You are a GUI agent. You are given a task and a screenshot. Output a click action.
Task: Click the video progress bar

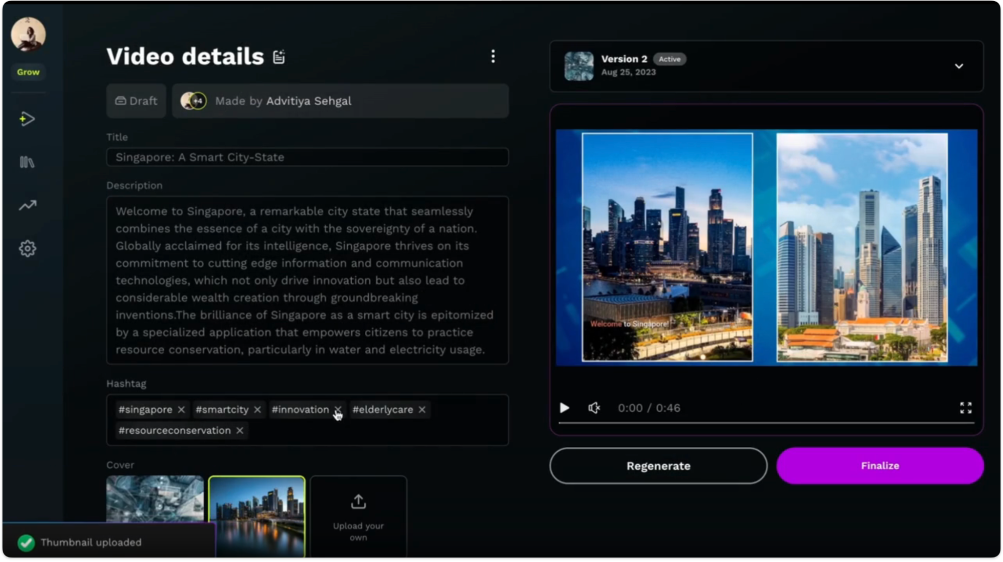pos(766,423)
